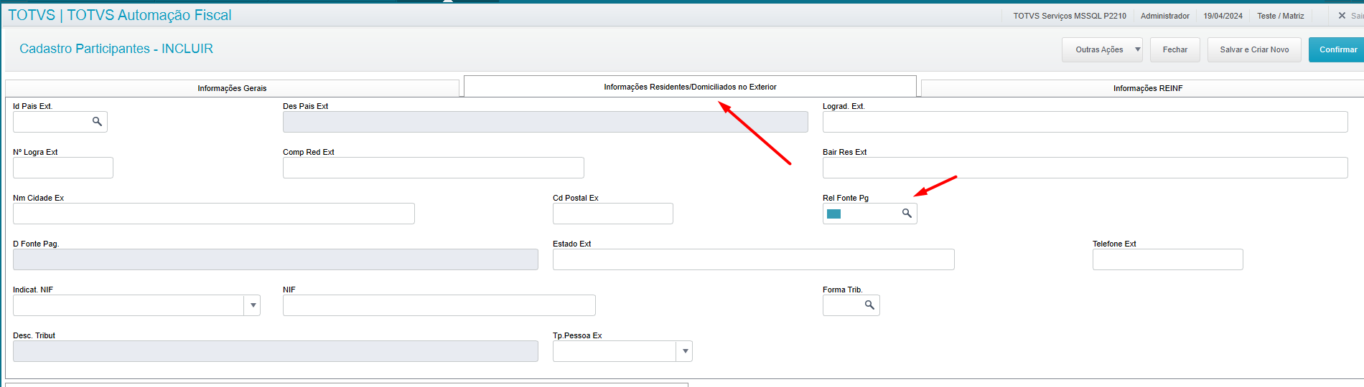Click Teste / Matriz in header

coord(1280,16)
